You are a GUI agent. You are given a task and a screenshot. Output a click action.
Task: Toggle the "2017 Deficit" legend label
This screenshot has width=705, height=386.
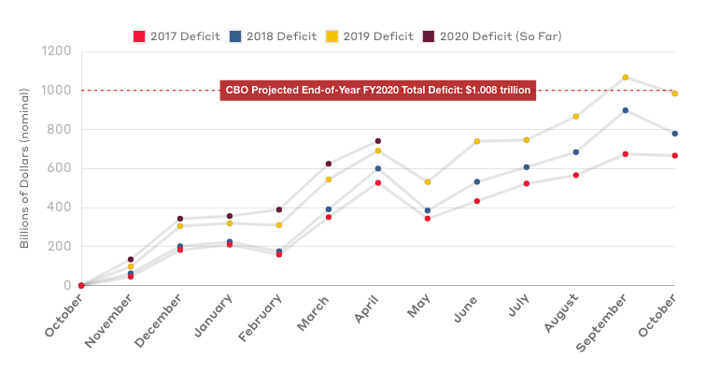pyautogui.click(x=184, y=36)
